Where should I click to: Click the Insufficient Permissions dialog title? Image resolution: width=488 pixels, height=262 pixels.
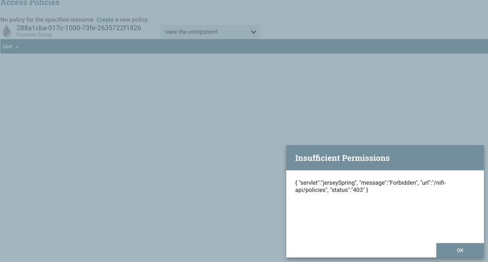pos(342,158)
